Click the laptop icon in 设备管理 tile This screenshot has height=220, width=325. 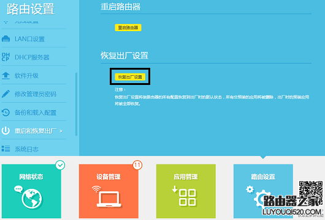109,199
